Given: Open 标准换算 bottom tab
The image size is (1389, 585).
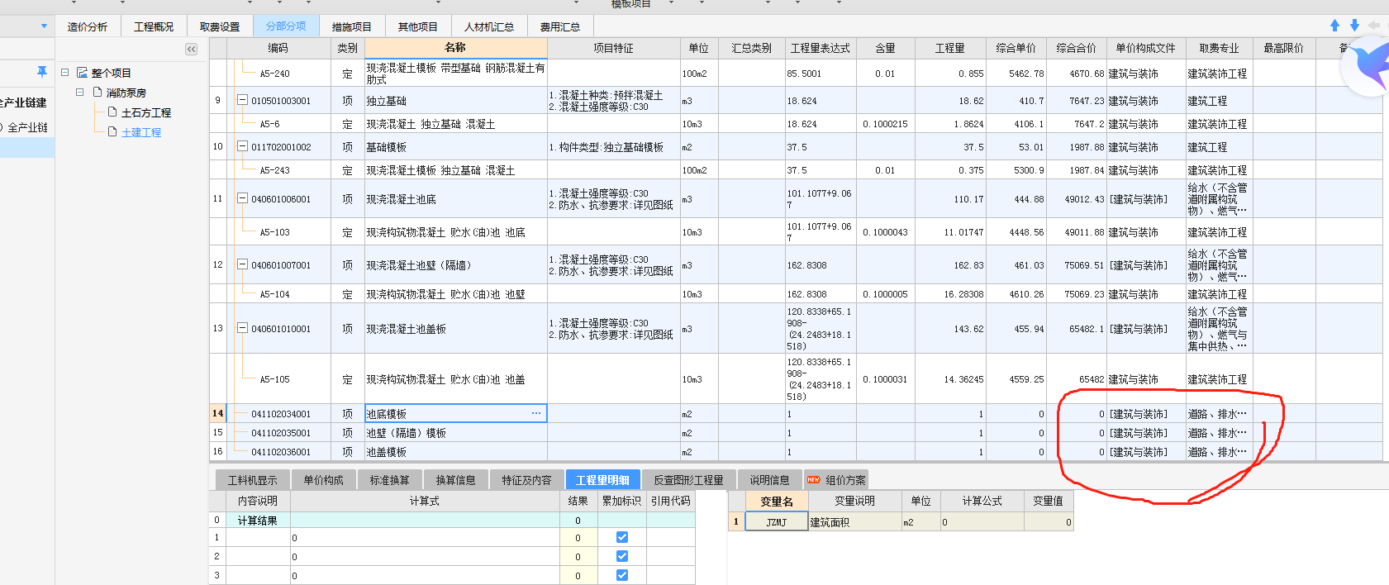Looking at the screenshot, I should point(389,480).
